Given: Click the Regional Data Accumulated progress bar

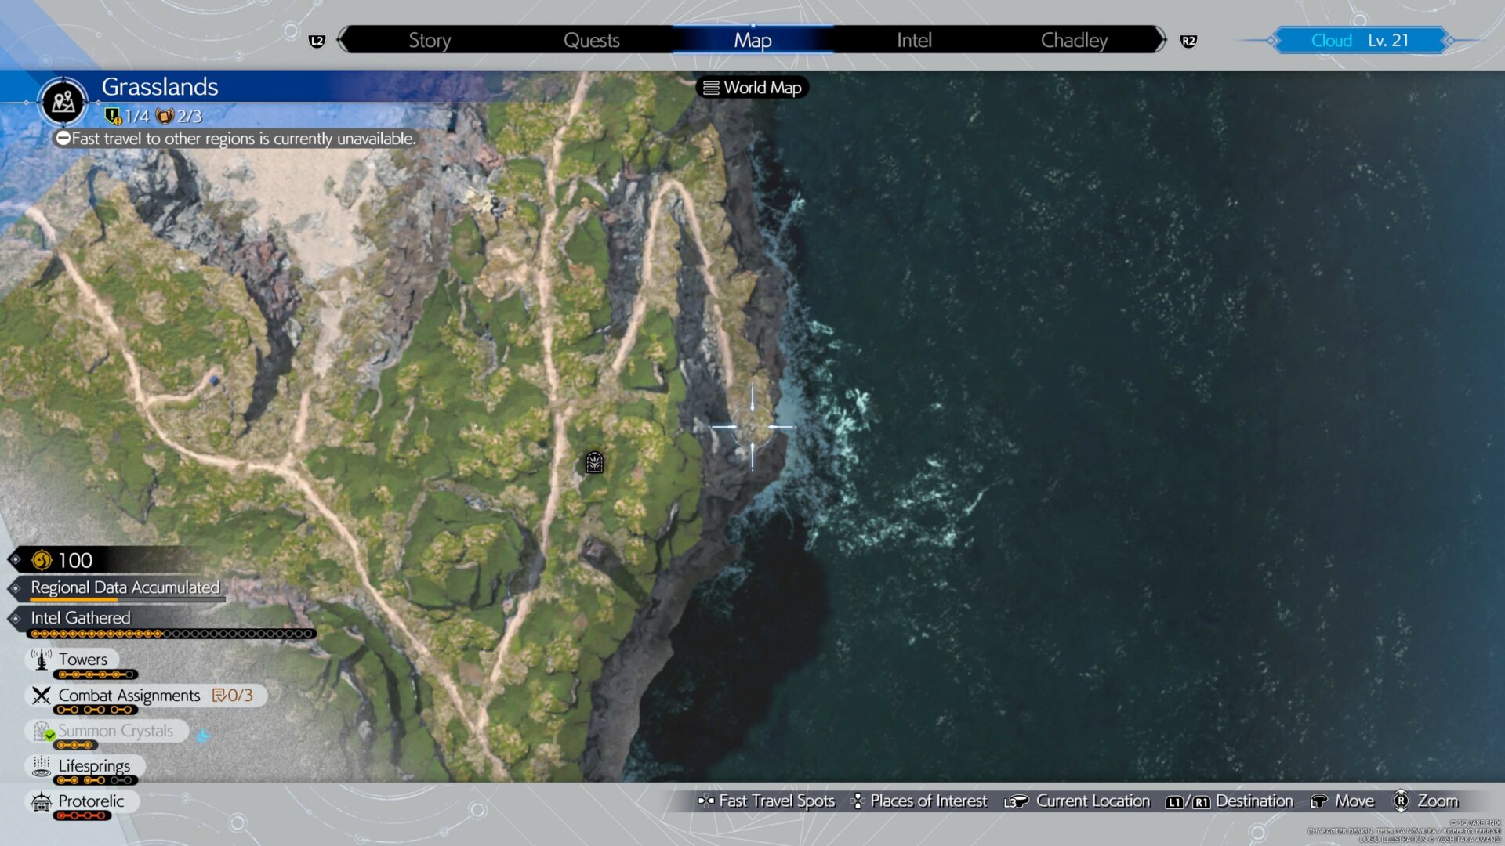Looking at the screenshot, I should click(x=128, y=600).
